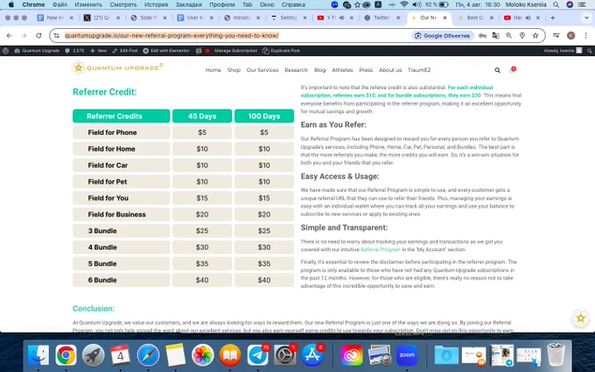Open TraumEZ in the site navigation
This screenshot has height=372, width=595.
(419, 70)
